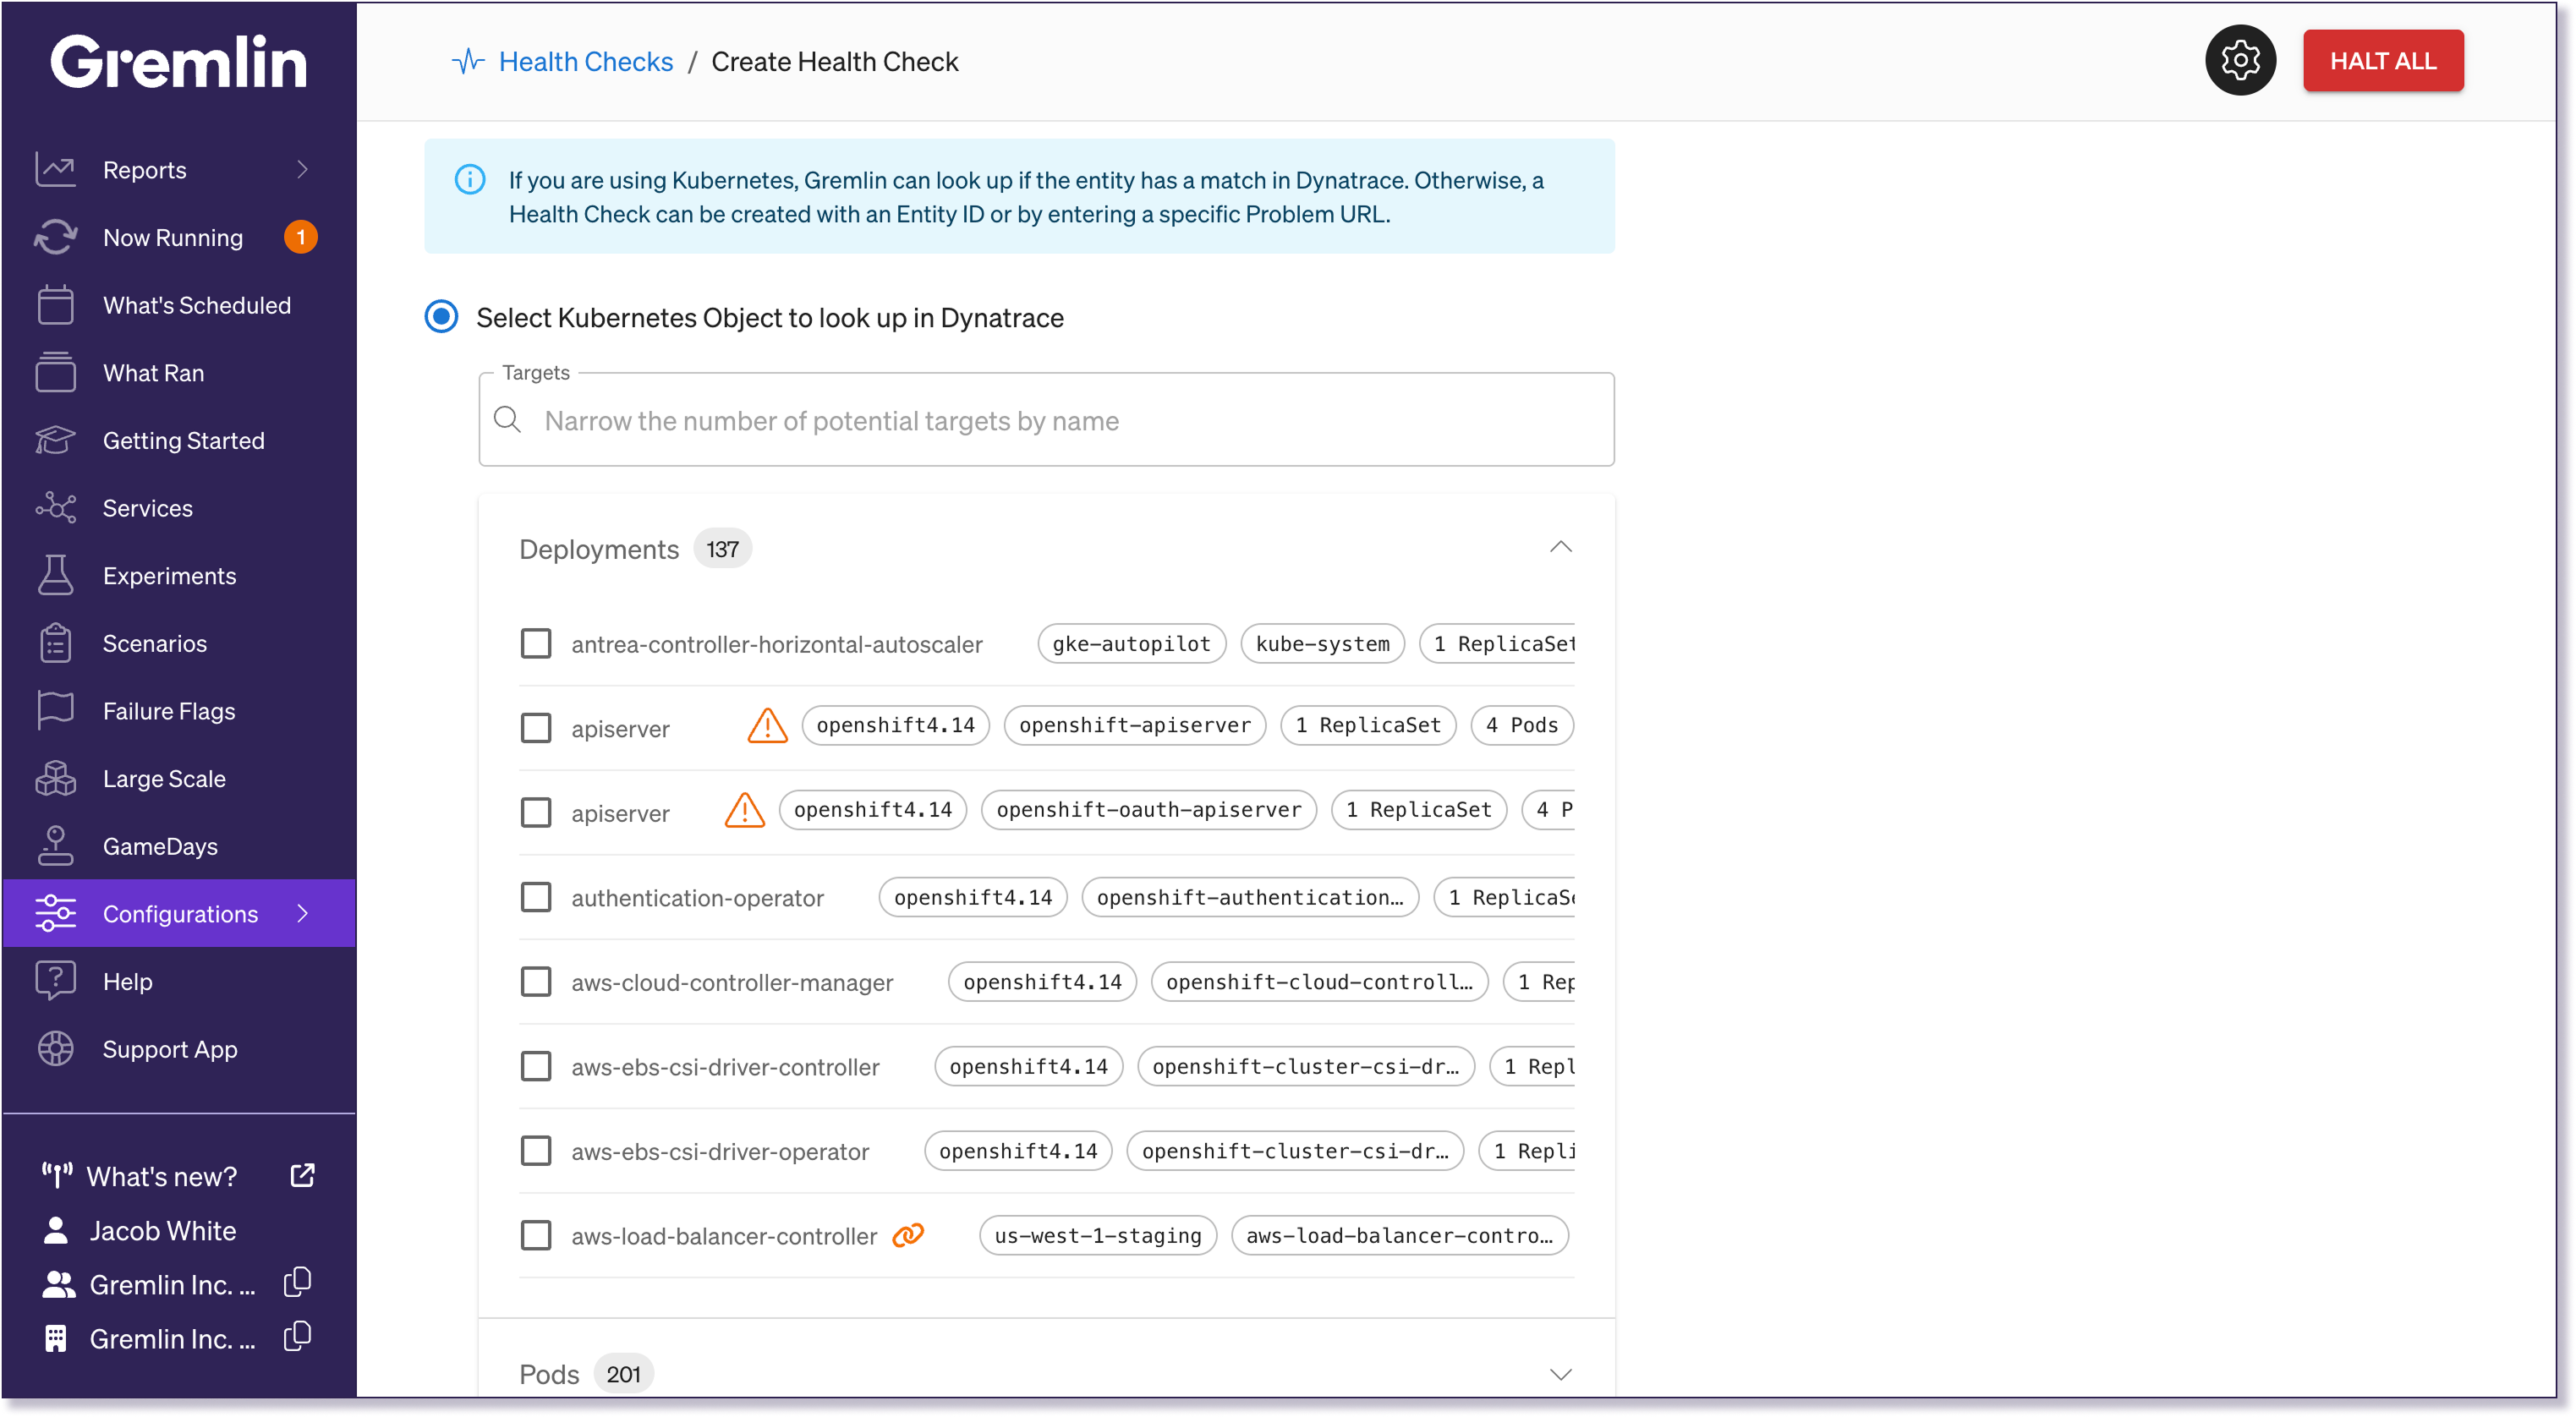
Task: Click the warning triangle next to openshift-apiserver
Action: (x=767, y=726)
